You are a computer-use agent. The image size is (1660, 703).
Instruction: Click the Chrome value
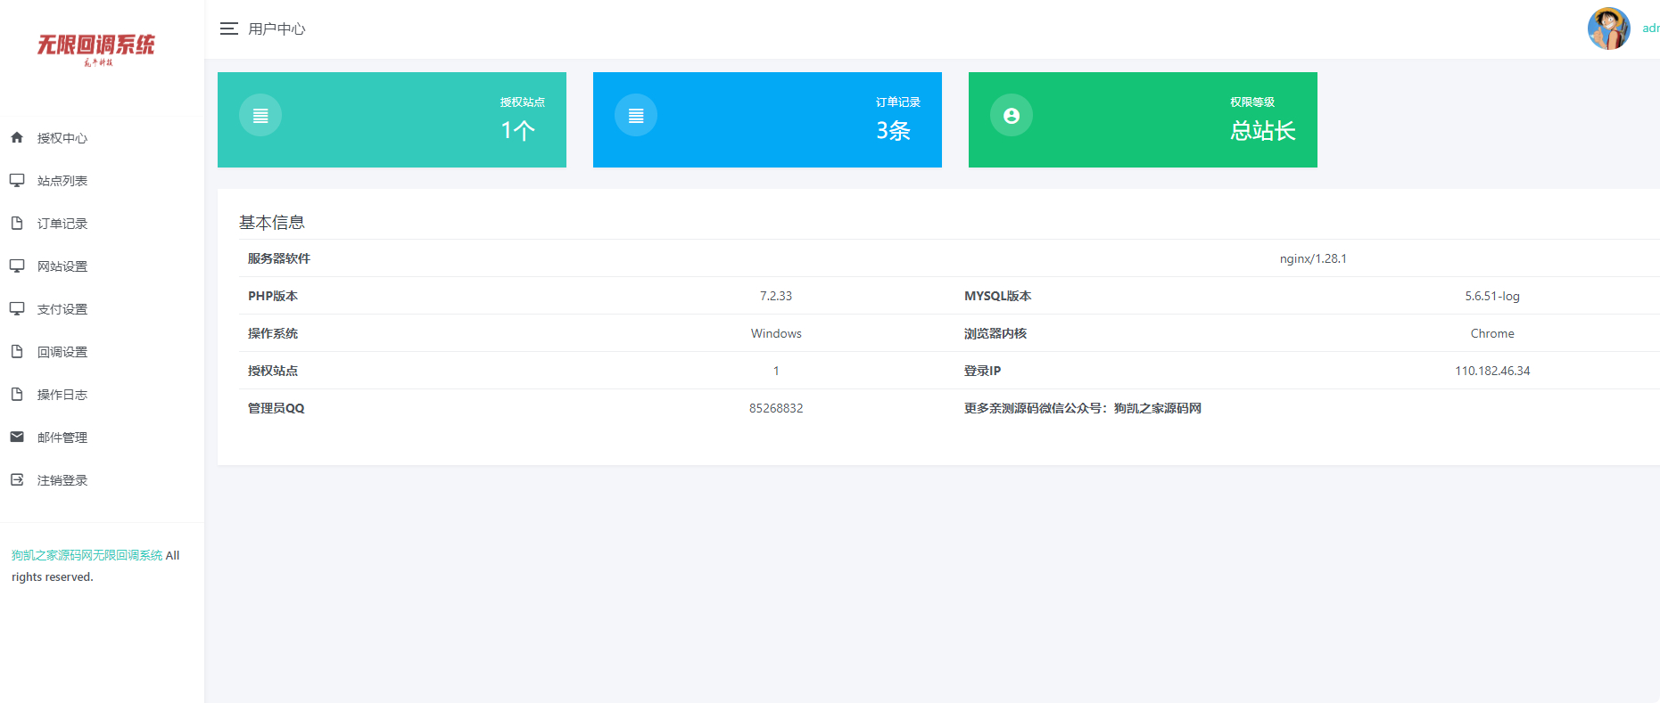(x=1492, y=333)
